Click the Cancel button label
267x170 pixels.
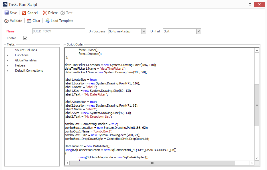tap(33, 13)
